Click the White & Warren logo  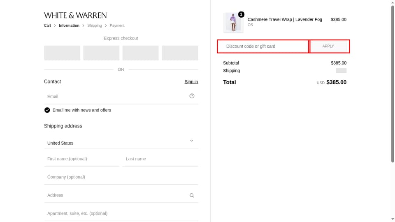tap(75, 15)
